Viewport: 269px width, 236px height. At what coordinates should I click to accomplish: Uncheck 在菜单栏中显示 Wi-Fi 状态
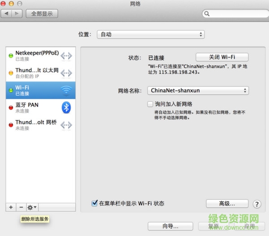click(94, 203)
